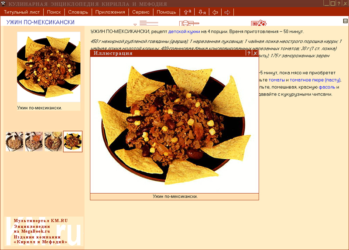Click help button in Иллюстрация window
The image size is (349, 250).
pyautogui.click(x=249, y=53)
